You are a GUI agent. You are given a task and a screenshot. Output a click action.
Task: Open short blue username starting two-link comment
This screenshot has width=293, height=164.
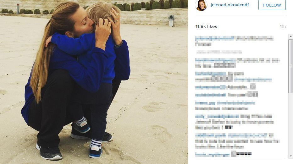(x=205, y=103)
